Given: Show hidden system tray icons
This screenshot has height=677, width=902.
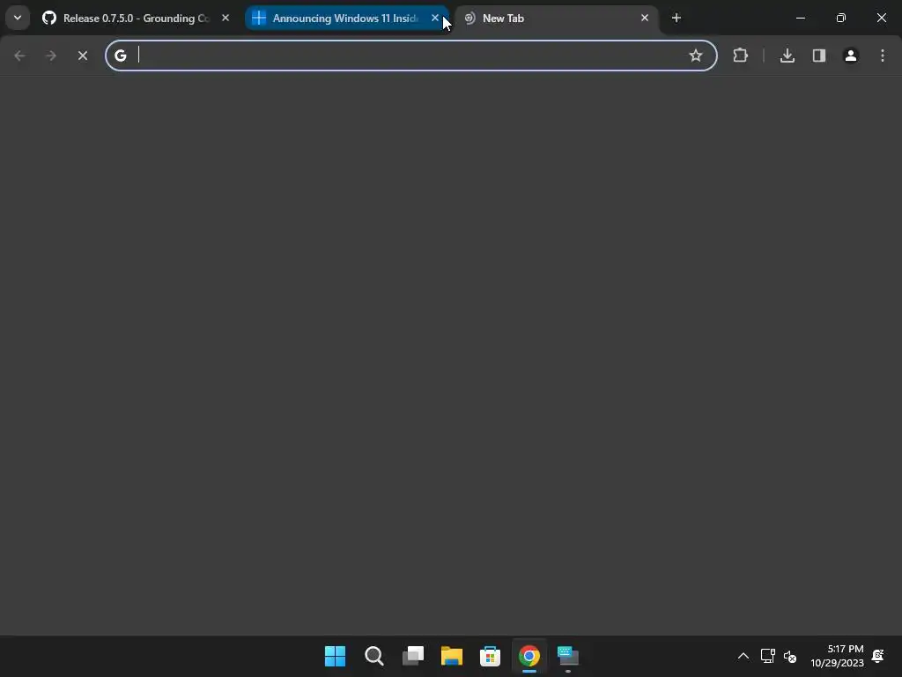Looking at the screenshot, I should 743,656.
